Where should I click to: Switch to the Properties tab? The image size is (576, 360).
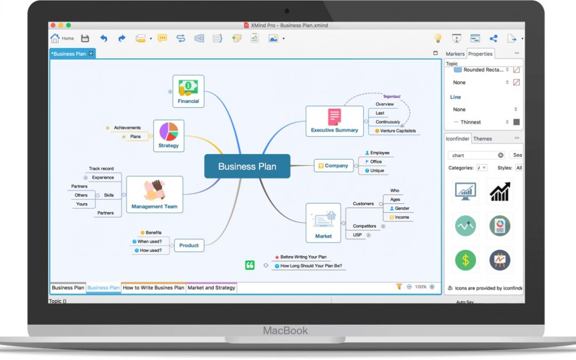(x=480, y=54)
